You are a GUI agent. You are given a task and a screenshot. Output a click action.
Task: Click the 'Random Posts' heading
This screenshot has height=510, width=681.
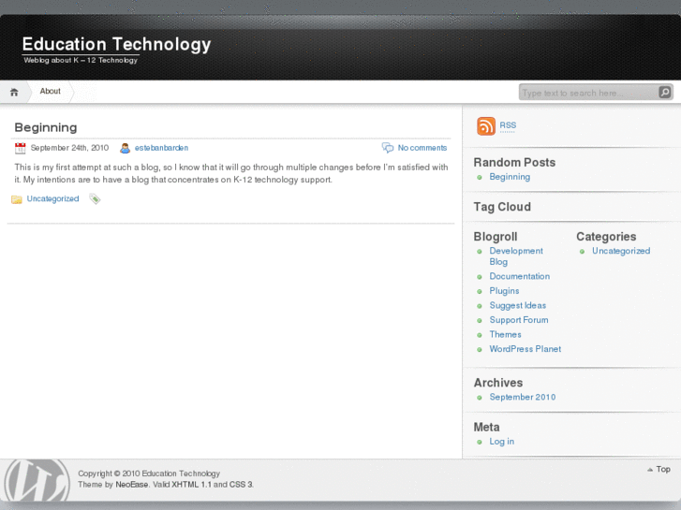(x=514, y=162)
